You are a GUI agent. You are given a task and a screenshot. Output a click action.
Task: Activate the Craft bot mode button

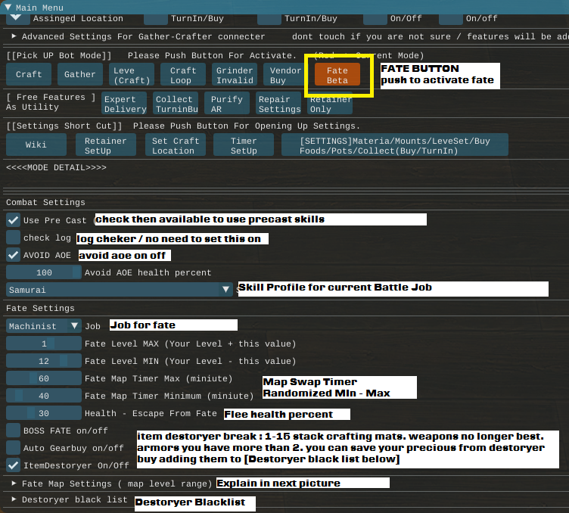point(29,75)
